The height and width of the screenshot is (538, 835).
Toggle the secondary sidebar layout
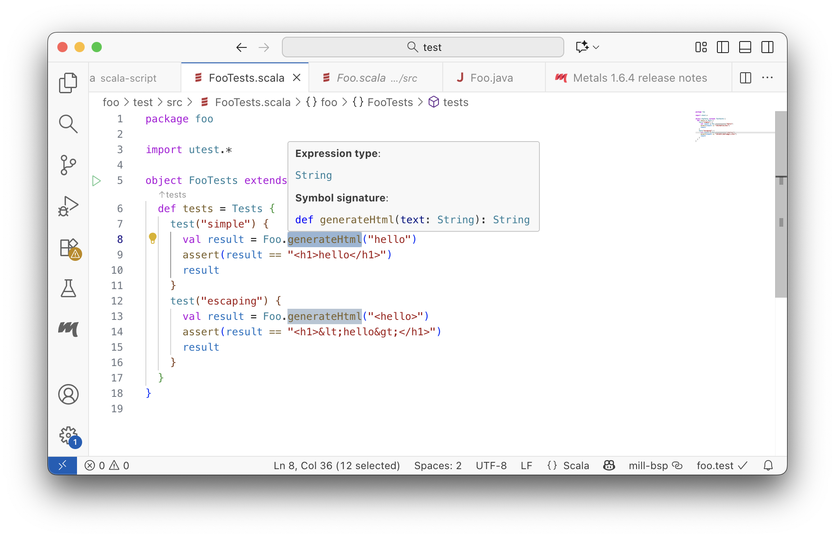tap(767, 47)
